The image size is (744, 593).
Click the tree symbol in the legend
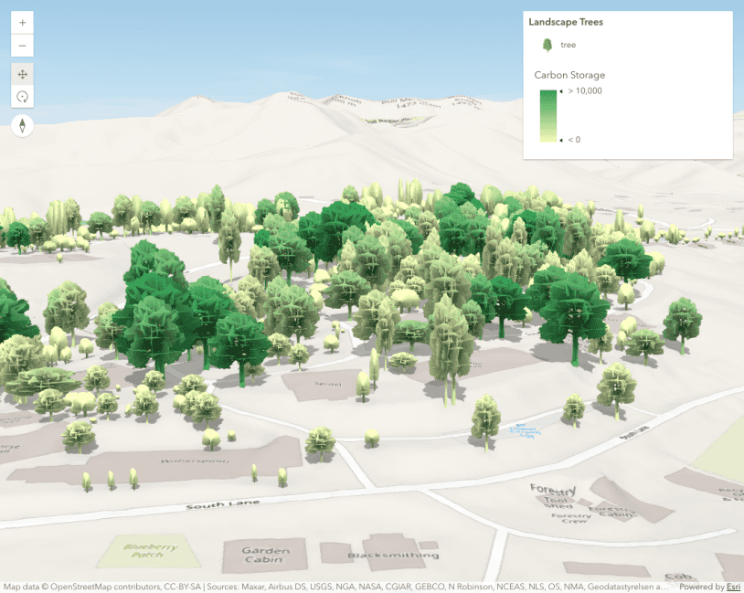point(548,43)
